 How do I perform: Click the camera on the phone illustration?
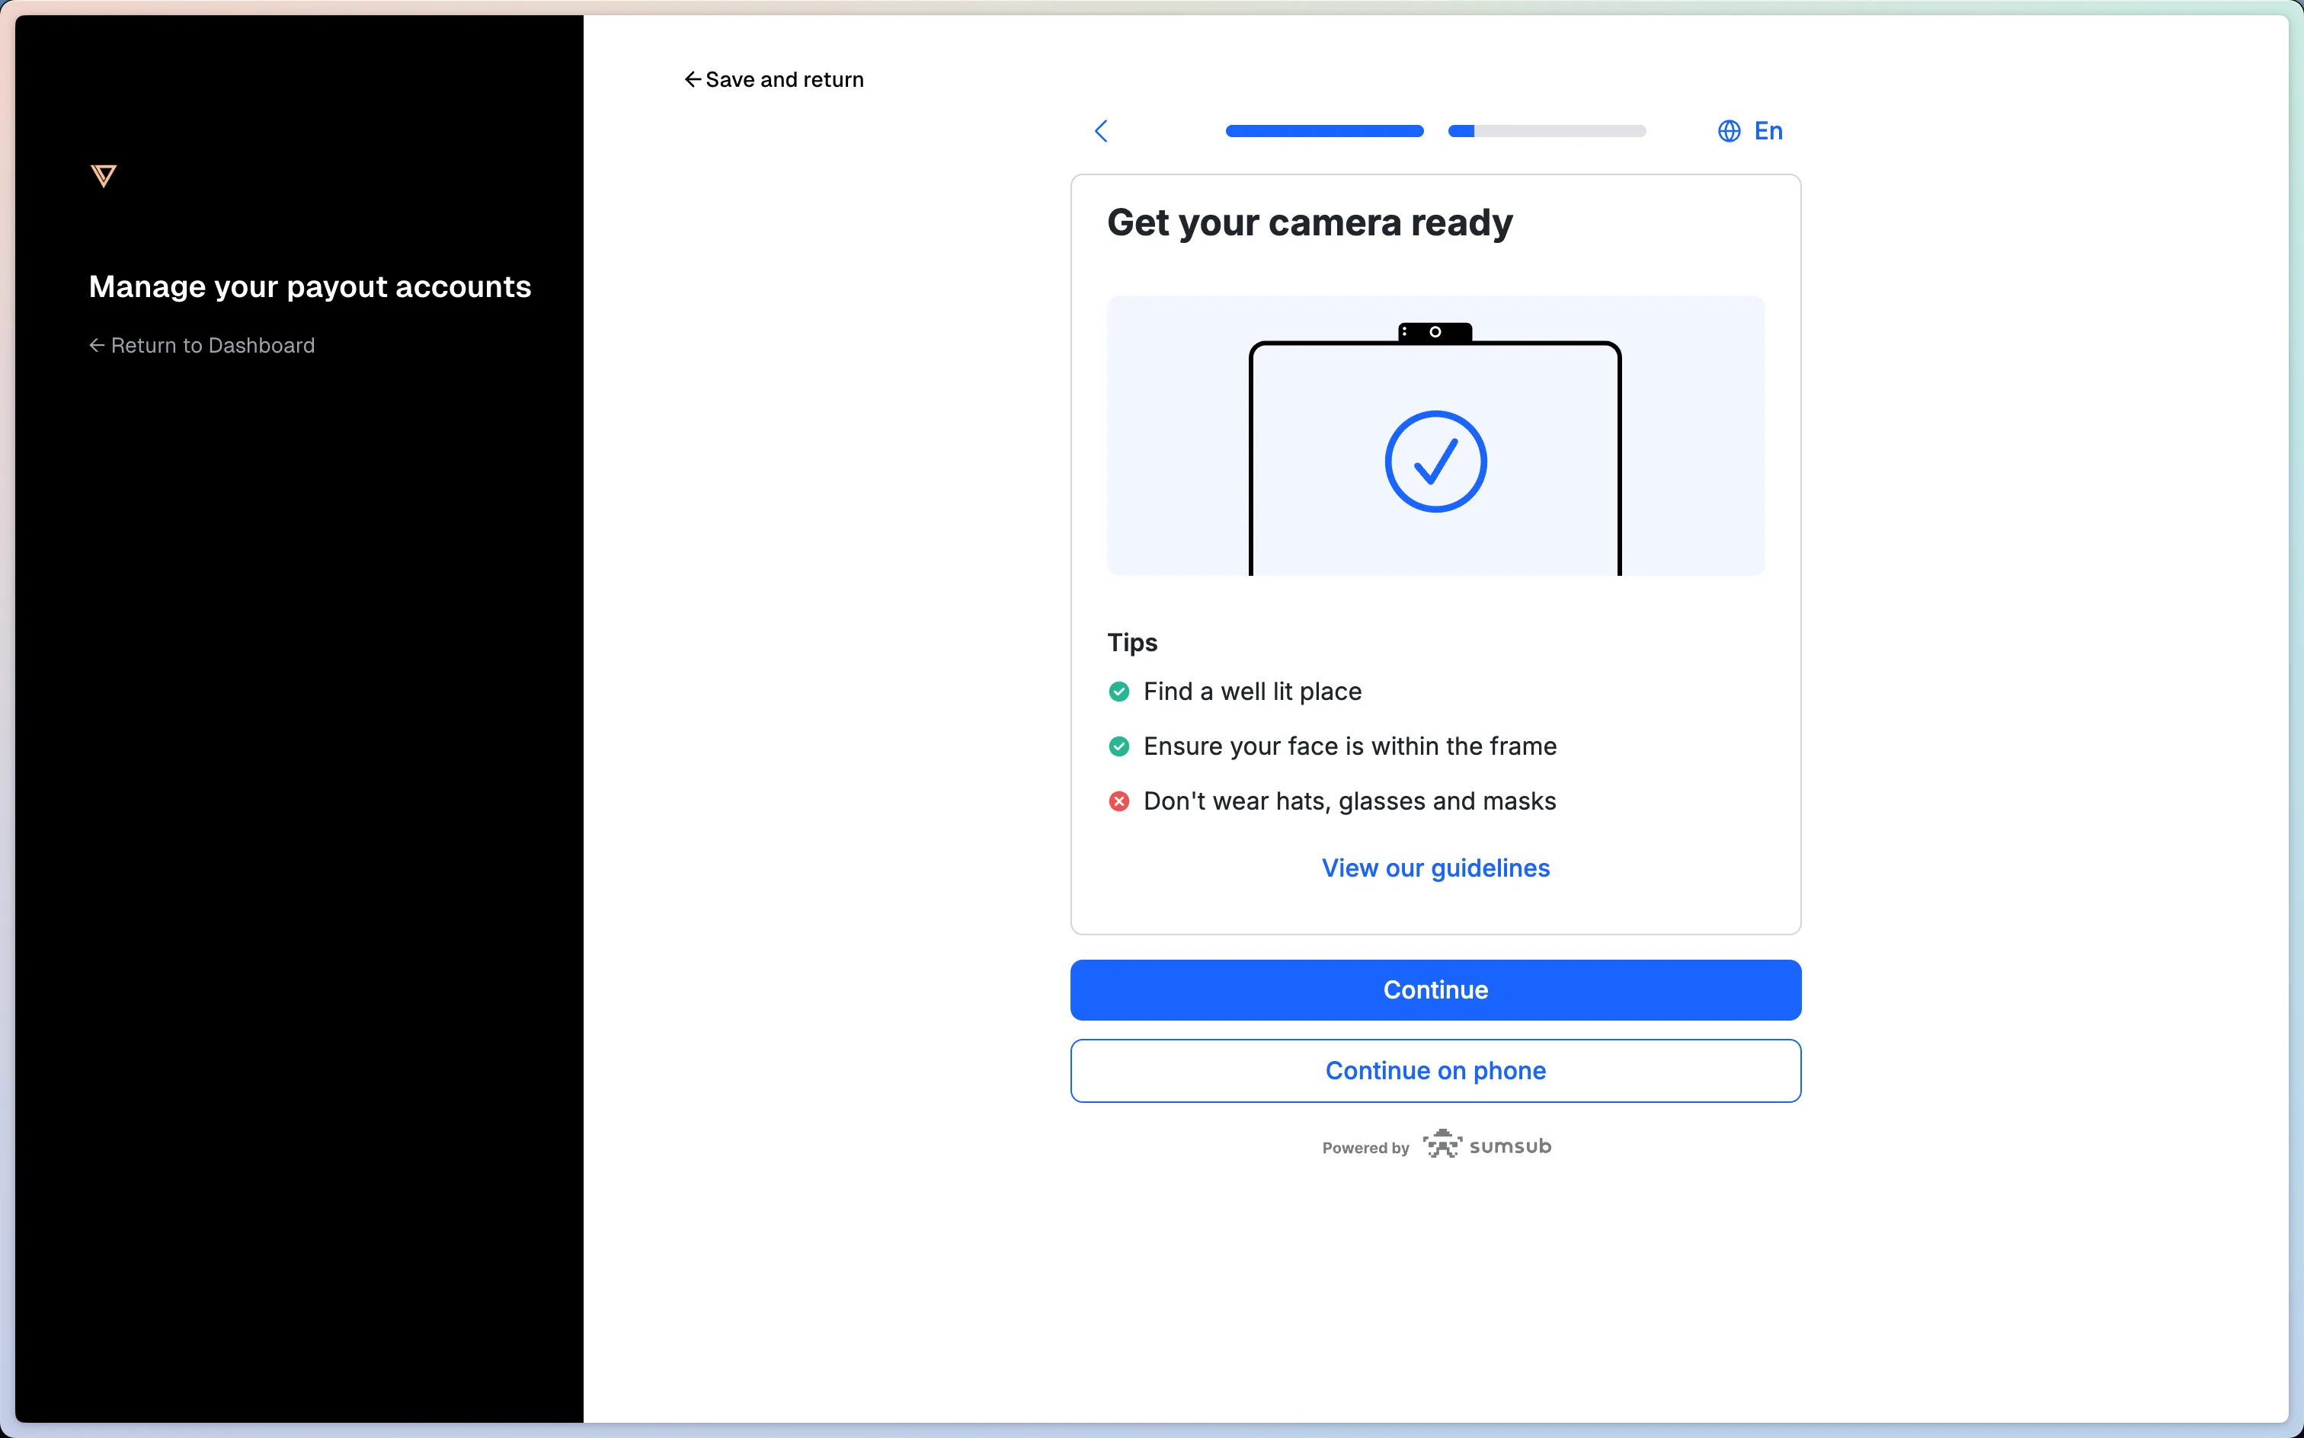tap(1435, 332)
